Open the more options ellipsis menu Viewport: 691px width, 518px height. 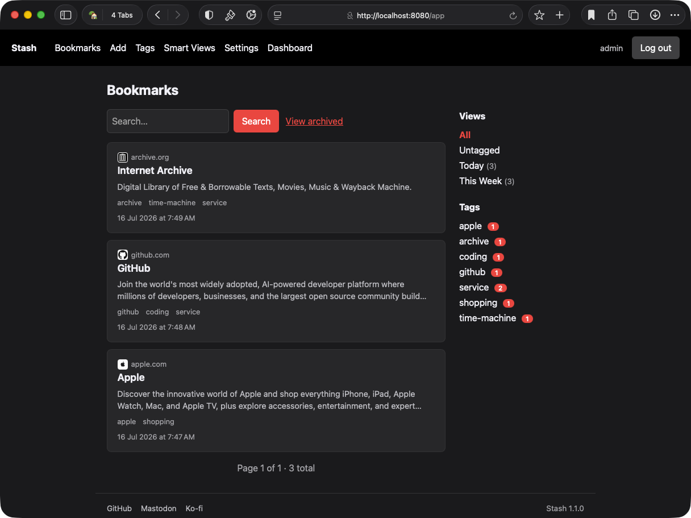[675, 15]
